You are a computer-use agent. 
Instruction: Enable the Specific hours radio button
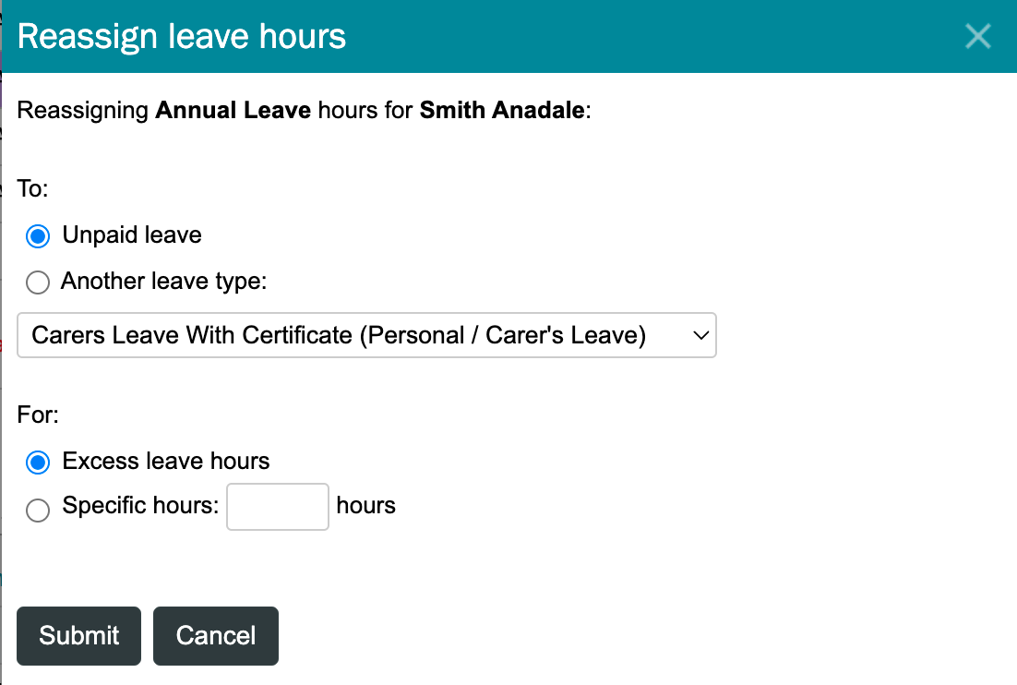38,510
